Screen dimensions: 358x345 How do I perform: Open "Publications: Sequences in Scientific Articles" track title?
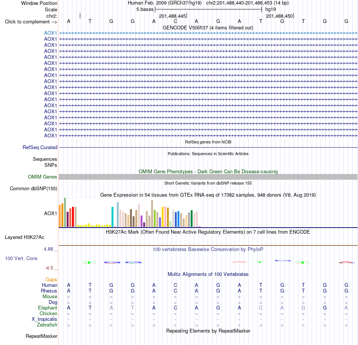(x=208, y=154)
